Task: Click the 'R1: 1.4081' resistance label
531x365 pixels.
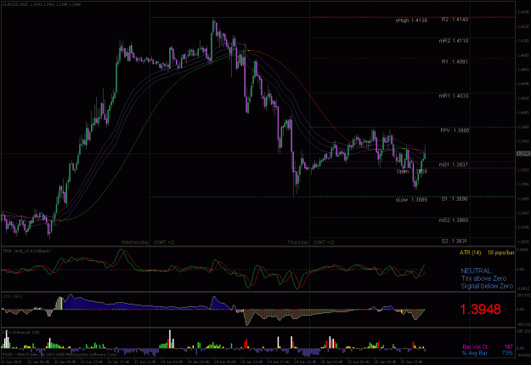Action: point(455,62)
